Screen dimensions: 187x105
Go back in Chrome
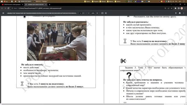(x=2, y=8)
